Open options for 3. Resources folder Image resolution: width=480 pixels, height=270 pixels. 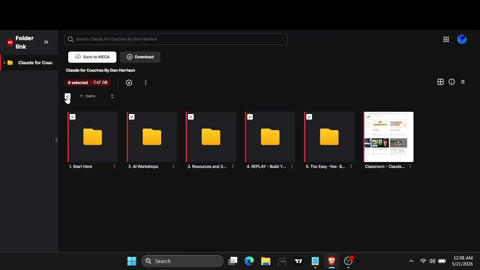coord(232,166)
